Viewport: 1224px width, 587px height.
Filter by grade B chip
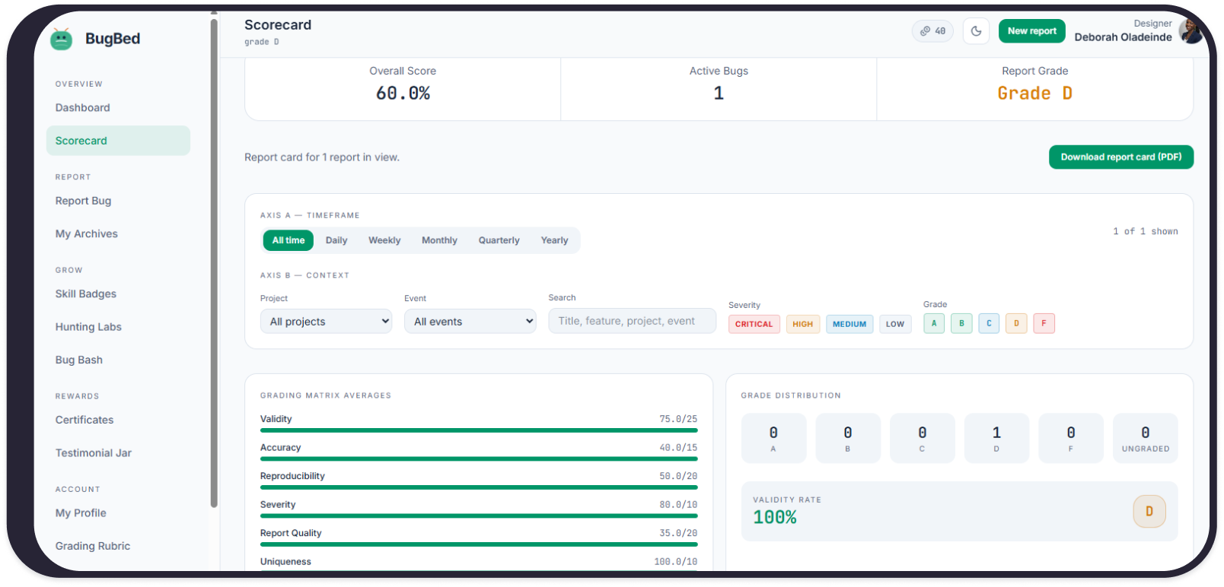coord(961,323)
